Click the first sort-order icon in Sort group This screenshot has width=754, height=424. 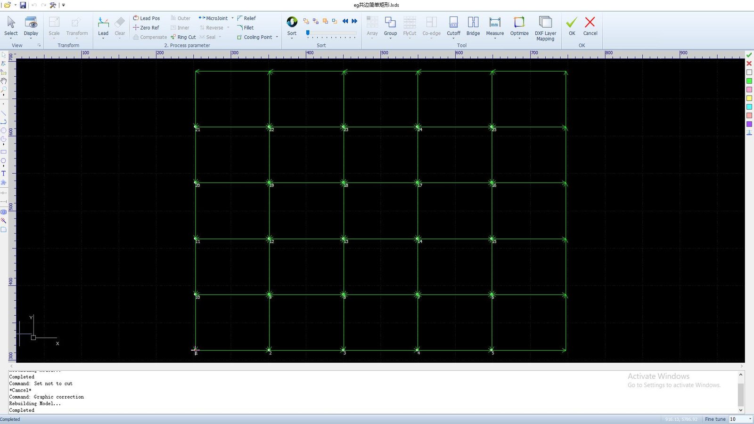pyautogui.click(x=306, y=21)
